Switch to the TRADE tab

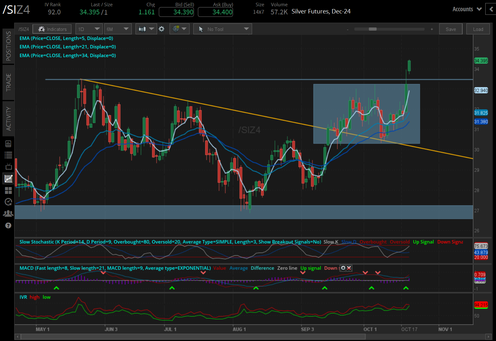[x=8, y=82]
